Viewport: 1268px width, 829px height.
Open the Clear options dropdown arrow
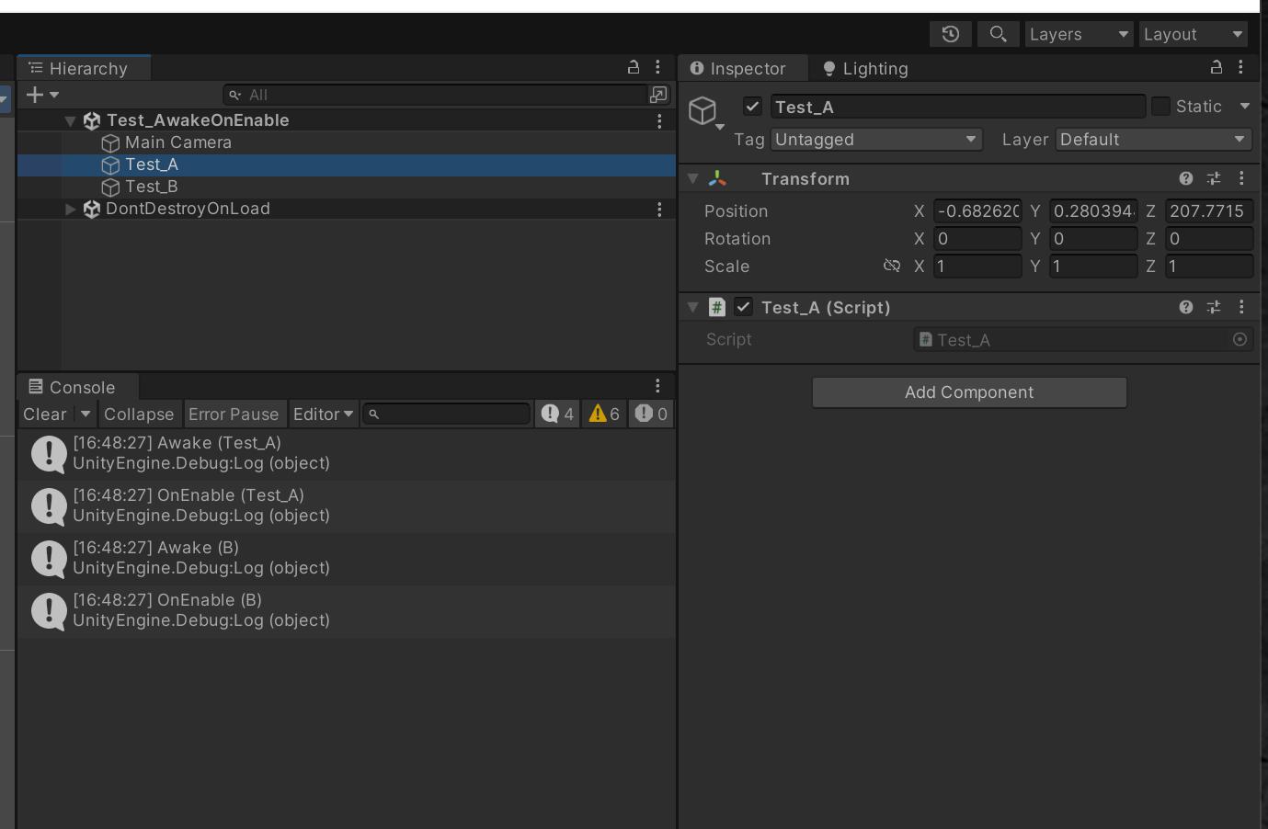(x=86, y=414)
